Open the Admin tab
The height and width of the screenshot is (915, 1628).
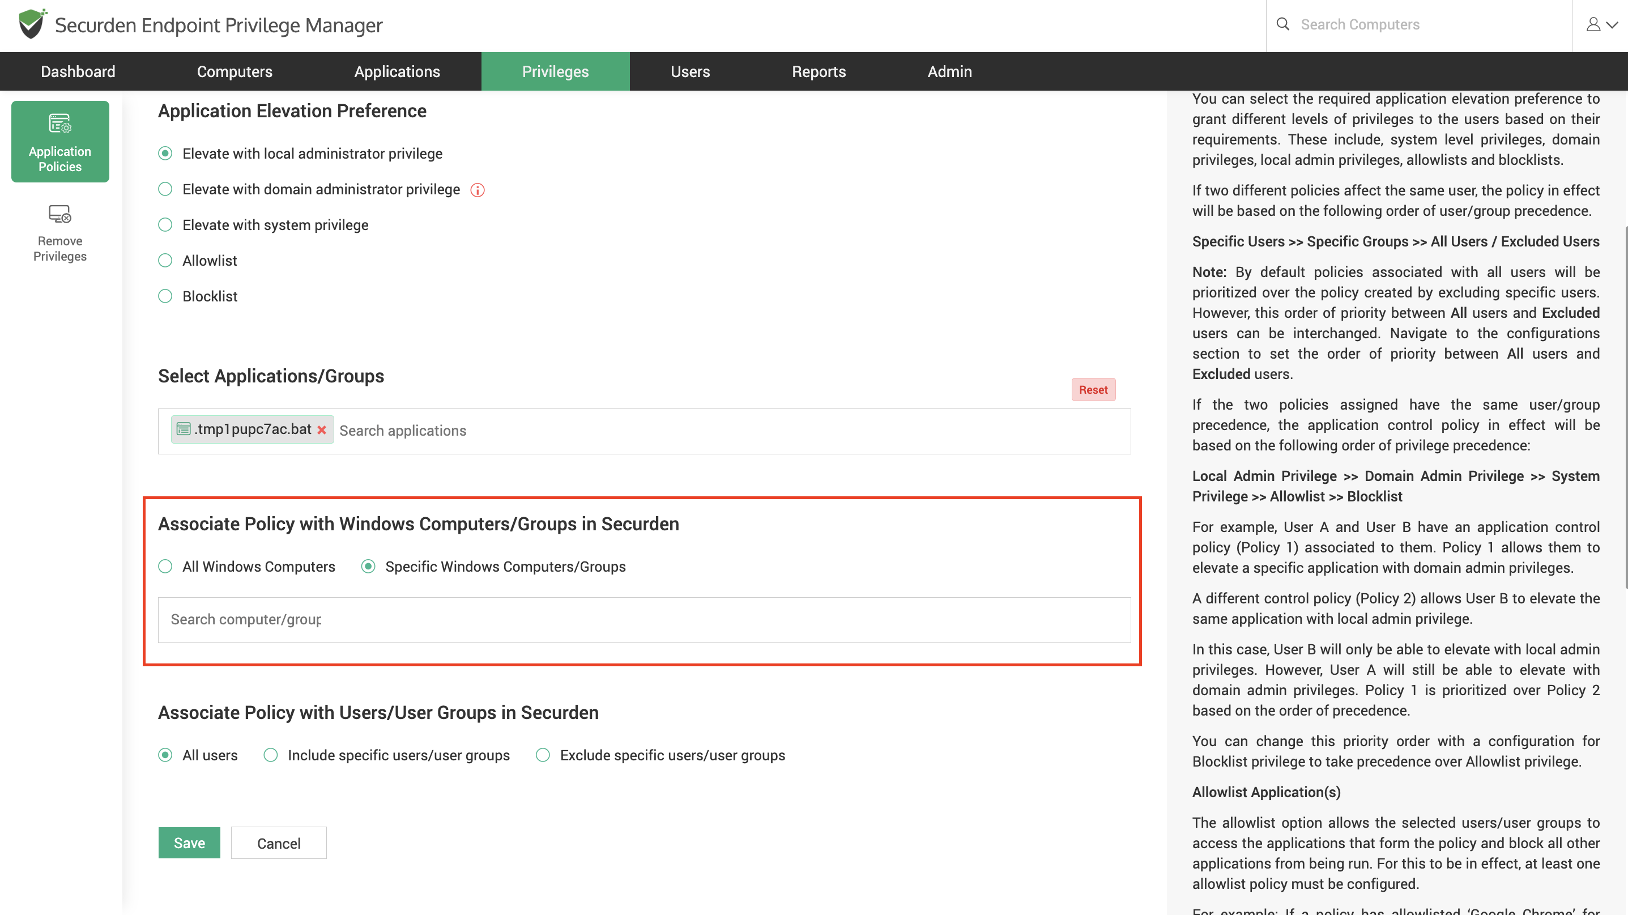[950, 71]
